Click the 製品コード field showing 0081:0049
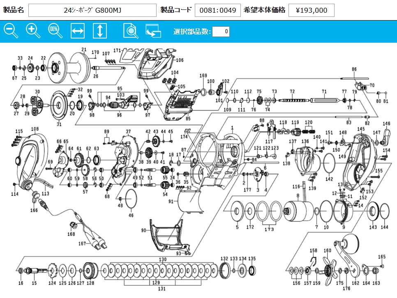 pos(217,10)
